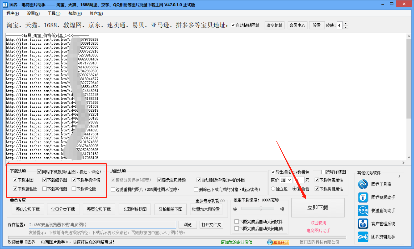The height and width of the screenshot is (249, 414).
Task: Click the app logo in title bar
Action: [5, 5]
